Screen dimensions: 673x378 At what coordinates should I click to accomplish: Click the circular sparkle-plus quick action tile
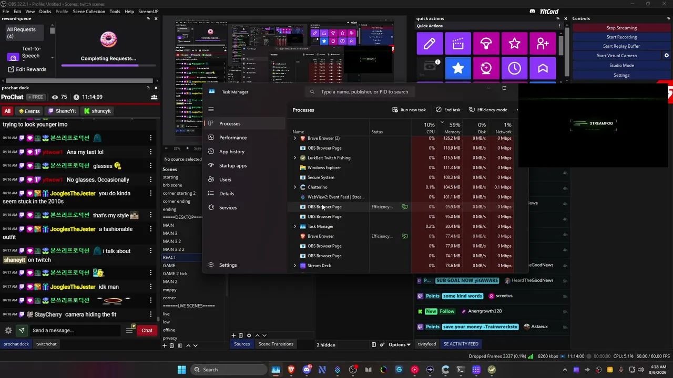(486, 68)
